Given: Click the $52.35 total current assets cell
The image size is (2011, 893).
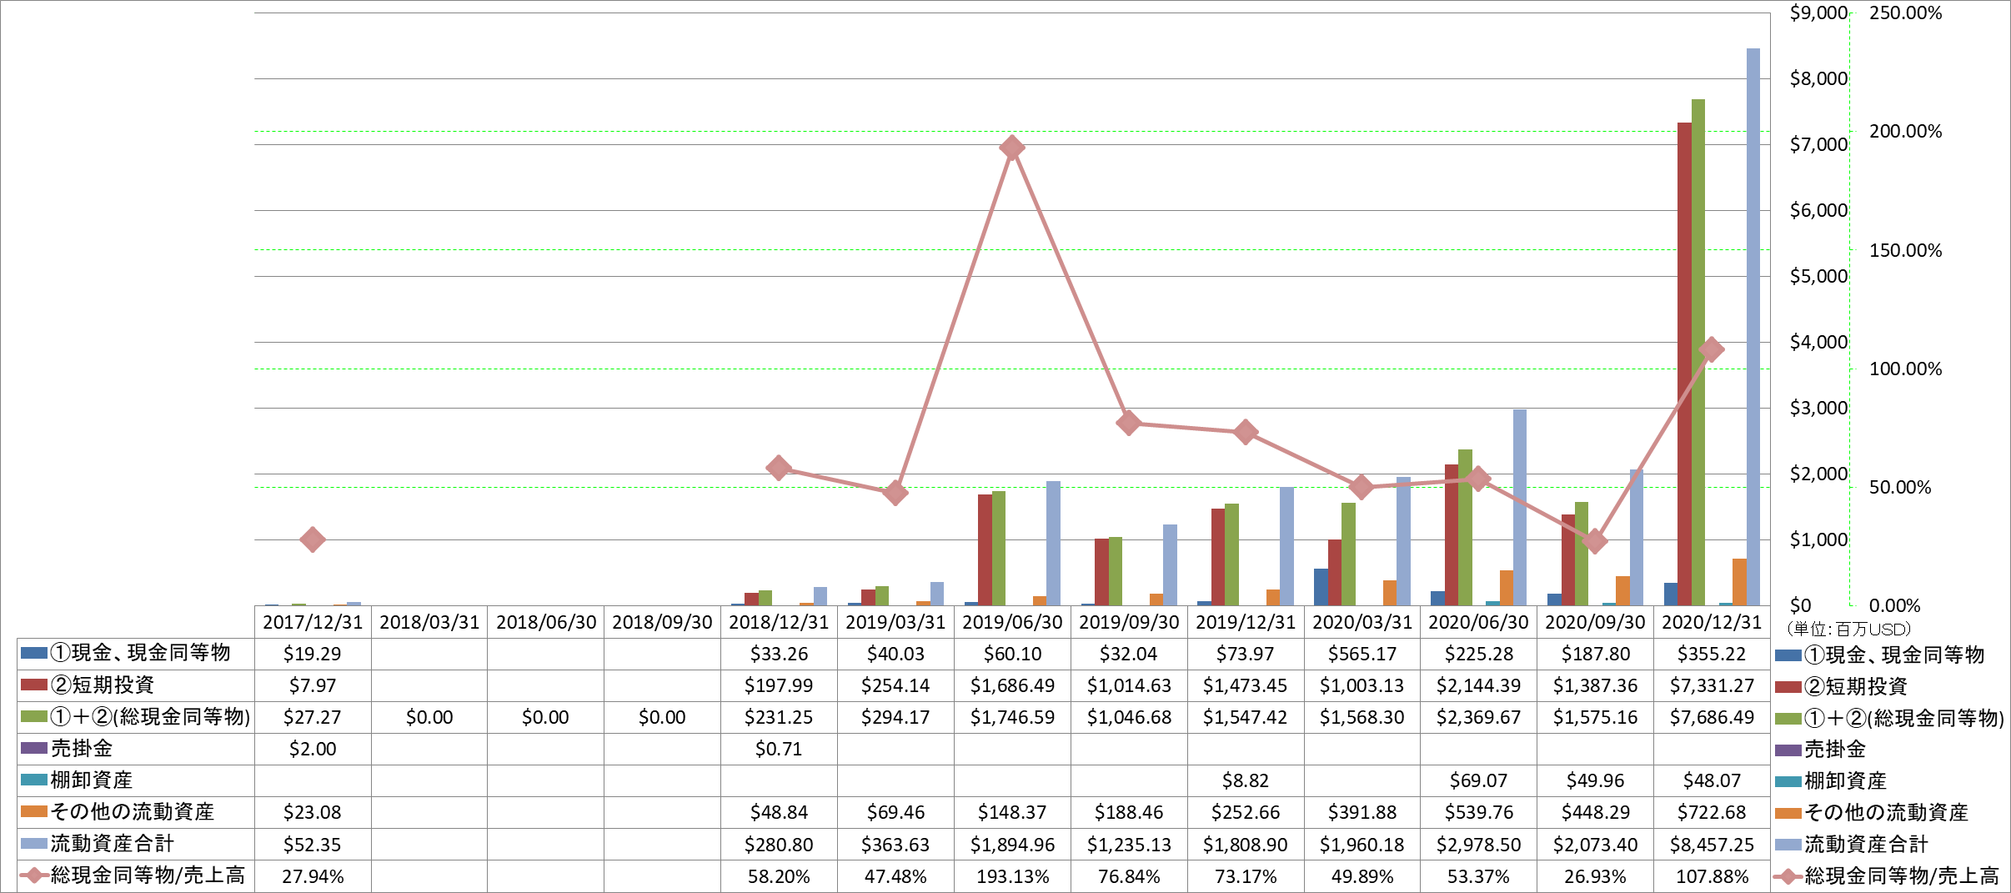Looking at the screenshot, I should pos(313,845).
